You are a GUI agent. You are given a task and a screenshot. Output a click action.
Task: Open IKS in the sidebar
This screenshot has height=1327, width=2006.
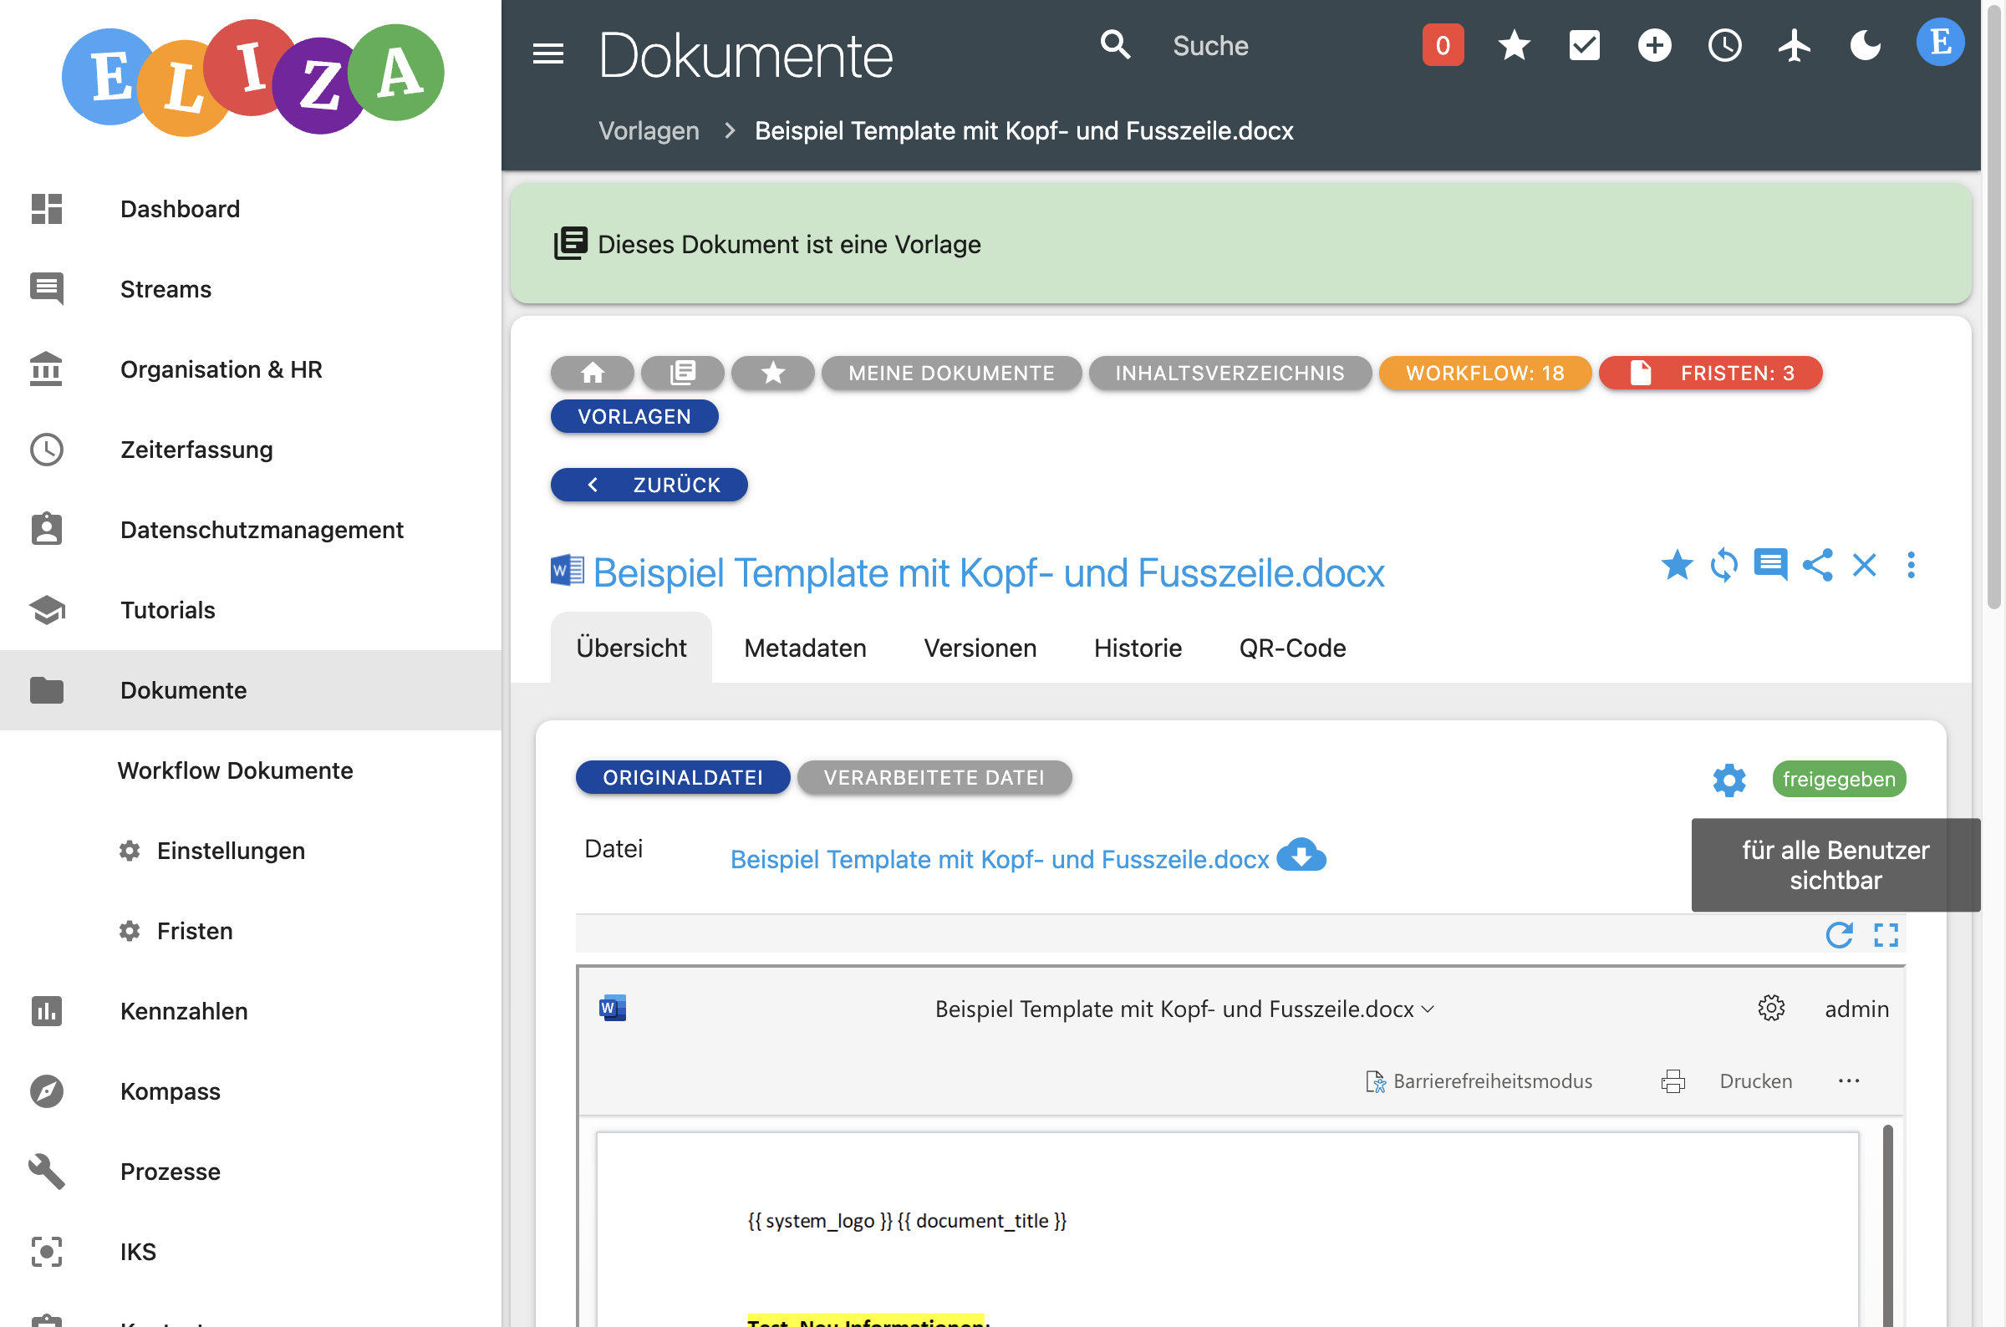251,1253
